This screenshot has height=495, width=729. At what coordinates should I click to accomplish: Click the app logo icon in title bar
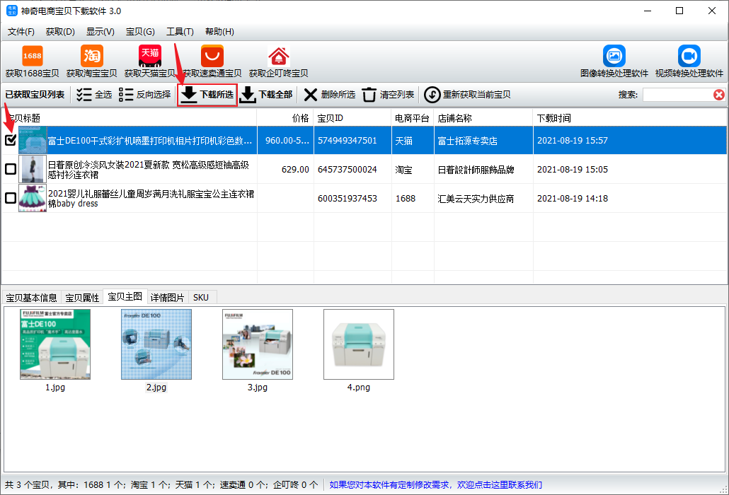click(x=11, y=11)
